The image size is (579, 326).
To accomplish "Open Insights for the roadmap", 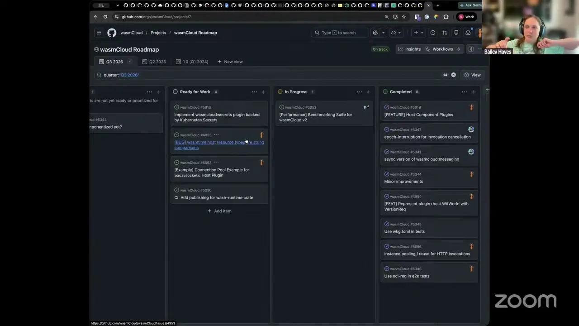I will 409,49.
